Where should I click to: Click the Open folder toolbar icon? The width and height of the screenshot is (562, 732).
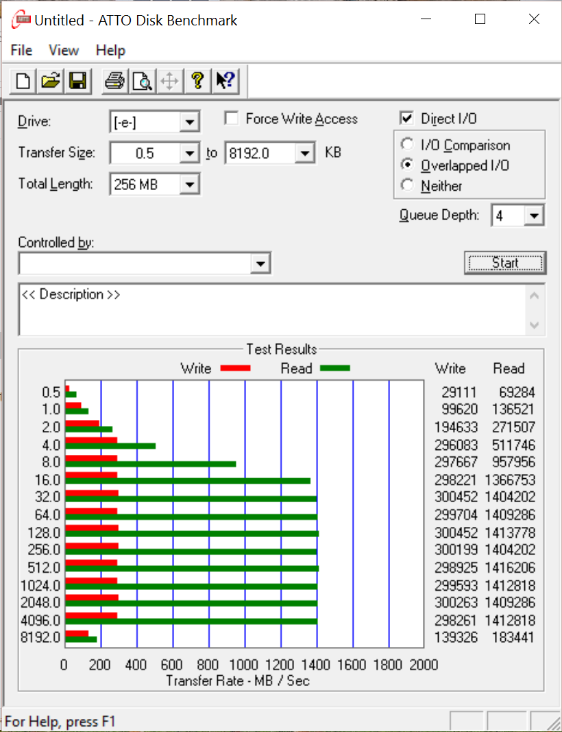point(50,82)
